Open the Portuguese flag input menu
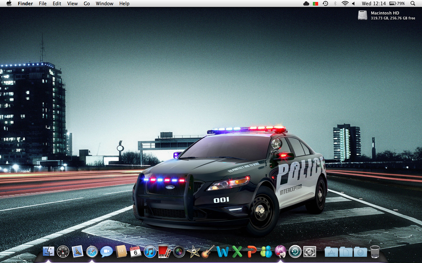Image resolution: width=422 pixels, height=263 pixels. click(316, 4)
